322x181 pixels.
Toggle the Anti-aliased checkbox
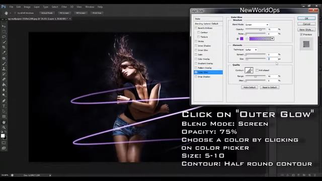pyautogui.click(x=257, y=70)
